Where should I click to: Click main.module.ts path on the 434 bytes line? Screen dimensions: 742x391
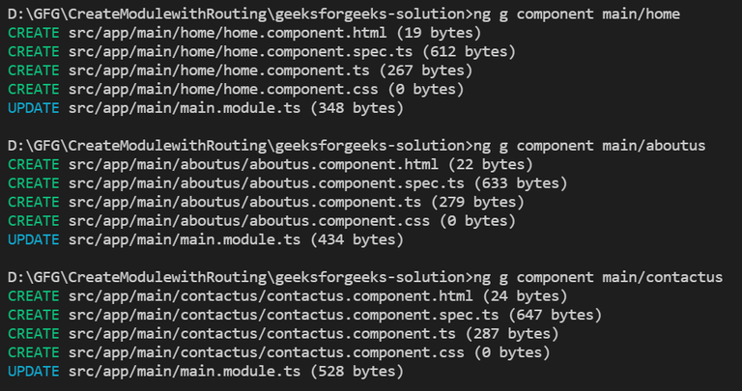185,239
